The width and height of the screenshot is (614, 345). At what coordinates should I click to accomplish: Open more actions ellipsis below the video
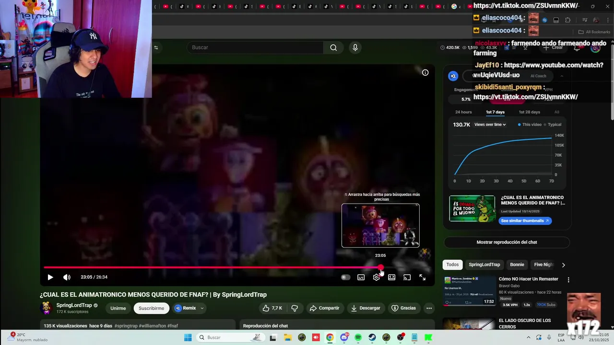(x=429, y=308)
